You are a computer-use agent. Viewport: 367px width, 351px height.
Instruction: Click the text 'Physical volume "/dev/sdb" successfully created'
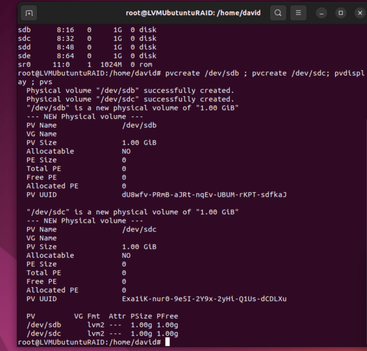point(130,91)
